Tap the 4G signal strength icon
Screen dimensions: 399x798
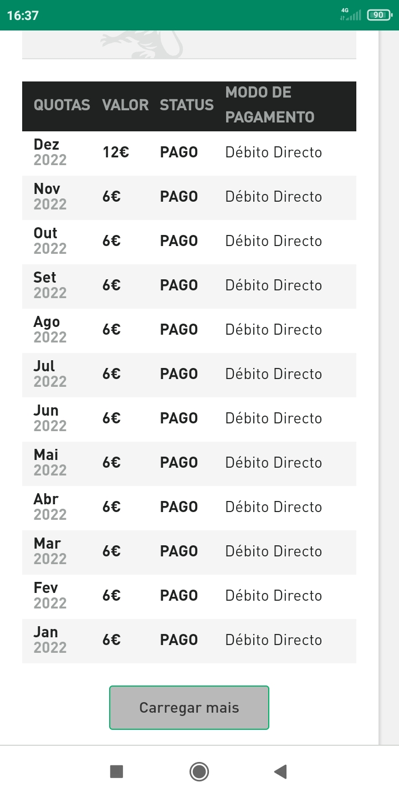pos(350,15)
